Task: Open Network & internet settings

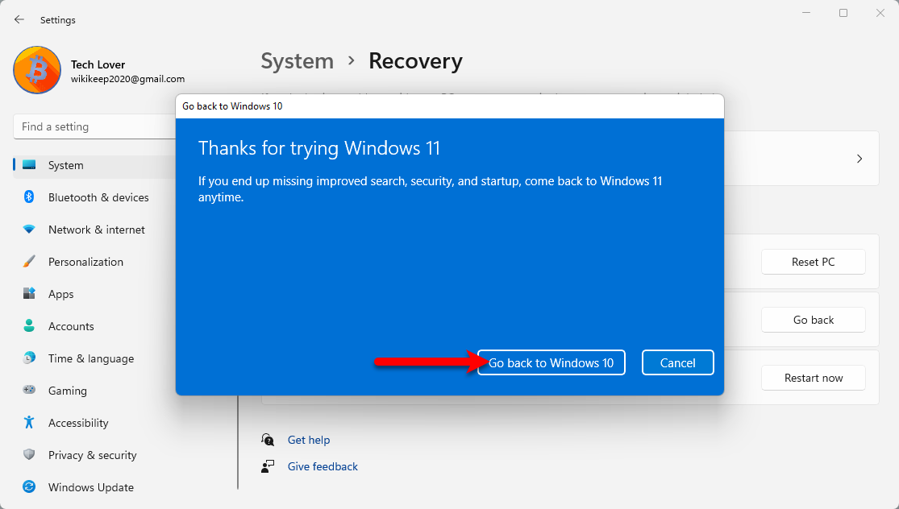Action: tap(94, 230)
